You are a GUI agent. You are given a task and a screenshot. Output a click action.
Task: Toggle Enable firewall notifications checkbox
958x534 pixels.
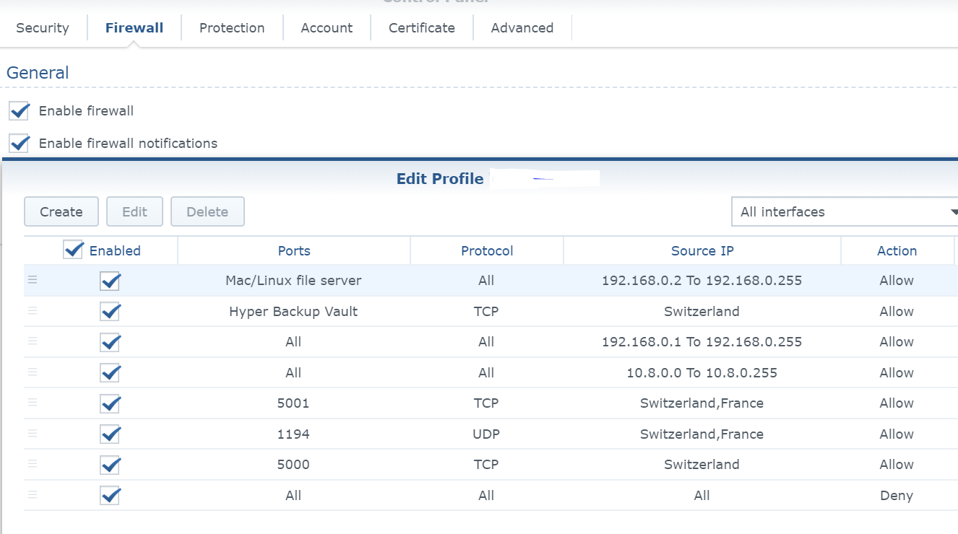[19, 143]
